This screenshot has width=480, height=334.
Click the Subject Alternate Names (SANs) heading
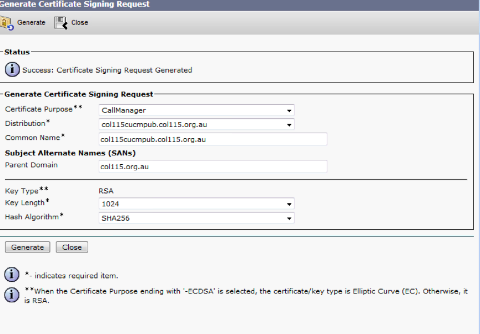[x=70, y=153]
